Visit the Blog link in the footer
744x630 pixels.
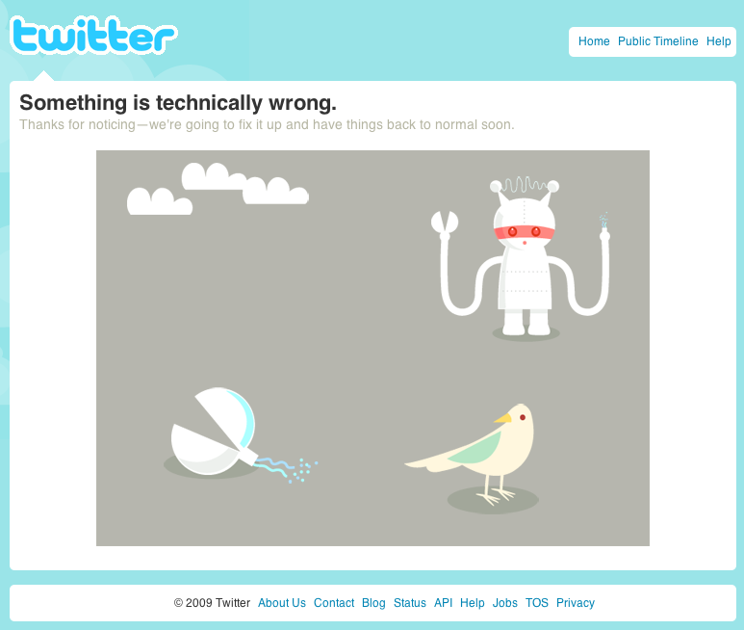[x=373, y=603]
